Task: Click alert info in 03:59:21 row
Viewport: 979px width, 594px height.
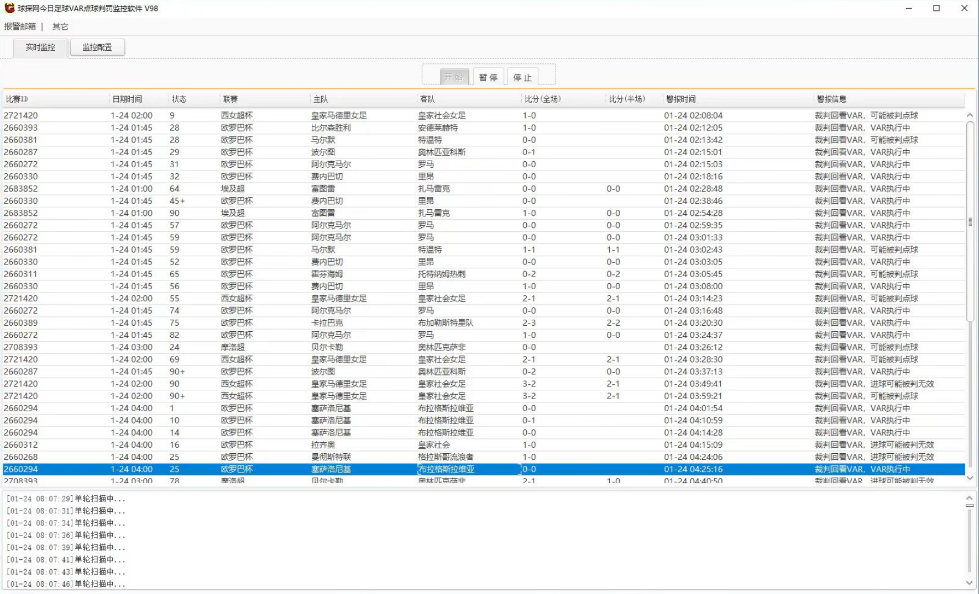Action: [x=866, y=396]
